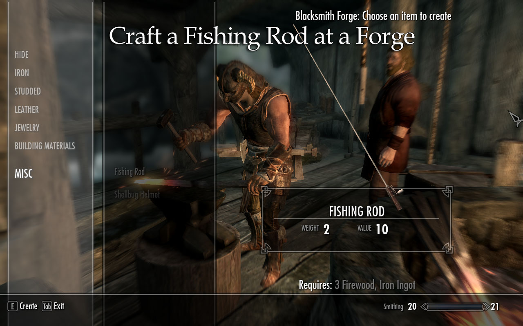Viewport: 523px width, 326px height.
Task: Click the bottom-right corner ornament of item card
Action: (x=448, y=247)
